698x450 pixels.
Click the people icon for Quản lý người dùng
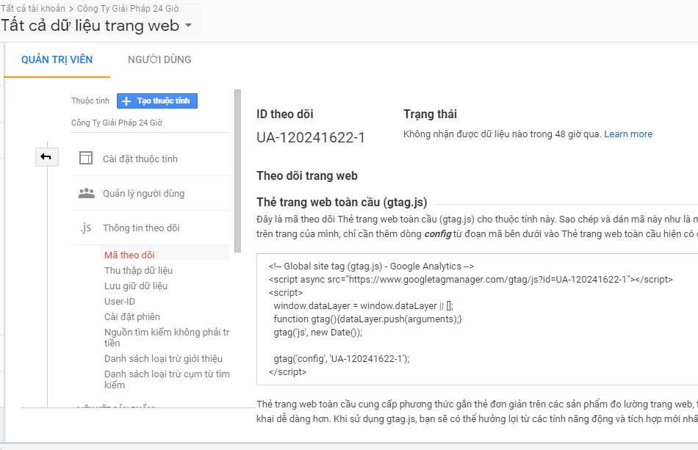click(x=87, y=193)
